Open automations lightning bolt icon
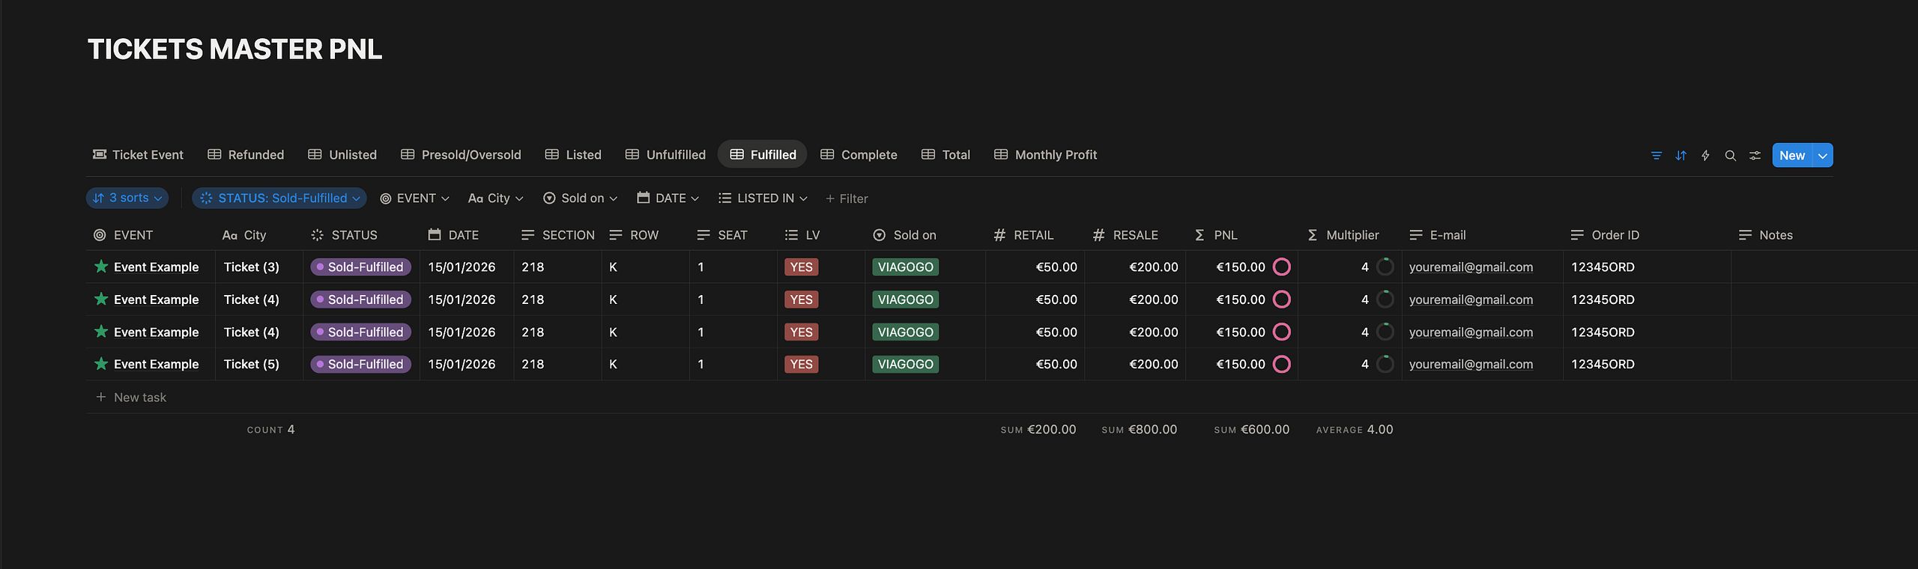 (1705, 156)
